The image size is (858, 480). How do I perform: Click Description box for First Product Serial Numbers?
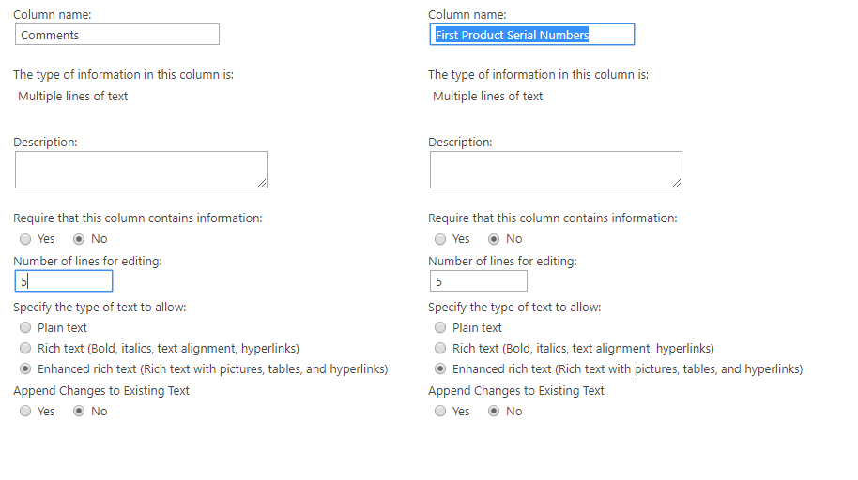(556, 170)
